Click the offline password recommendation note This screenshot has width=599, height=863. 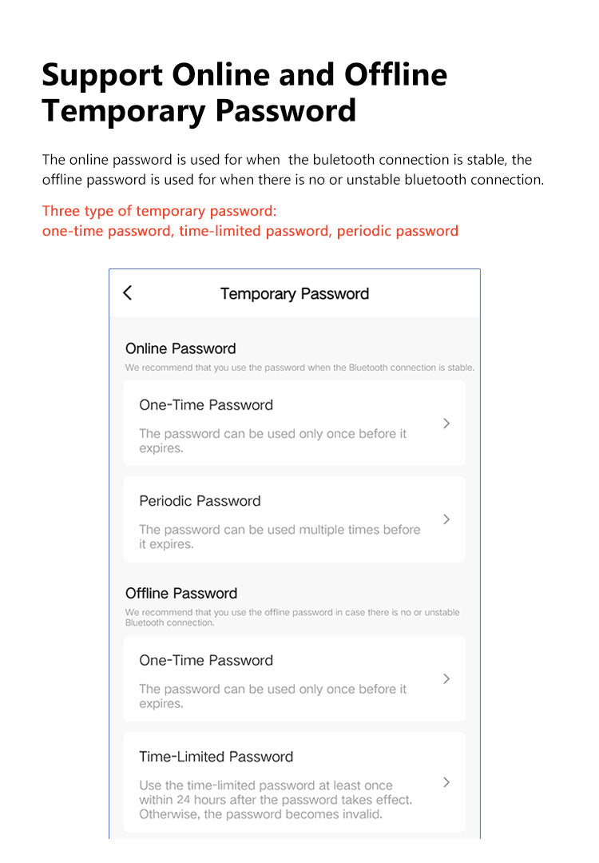292,617
